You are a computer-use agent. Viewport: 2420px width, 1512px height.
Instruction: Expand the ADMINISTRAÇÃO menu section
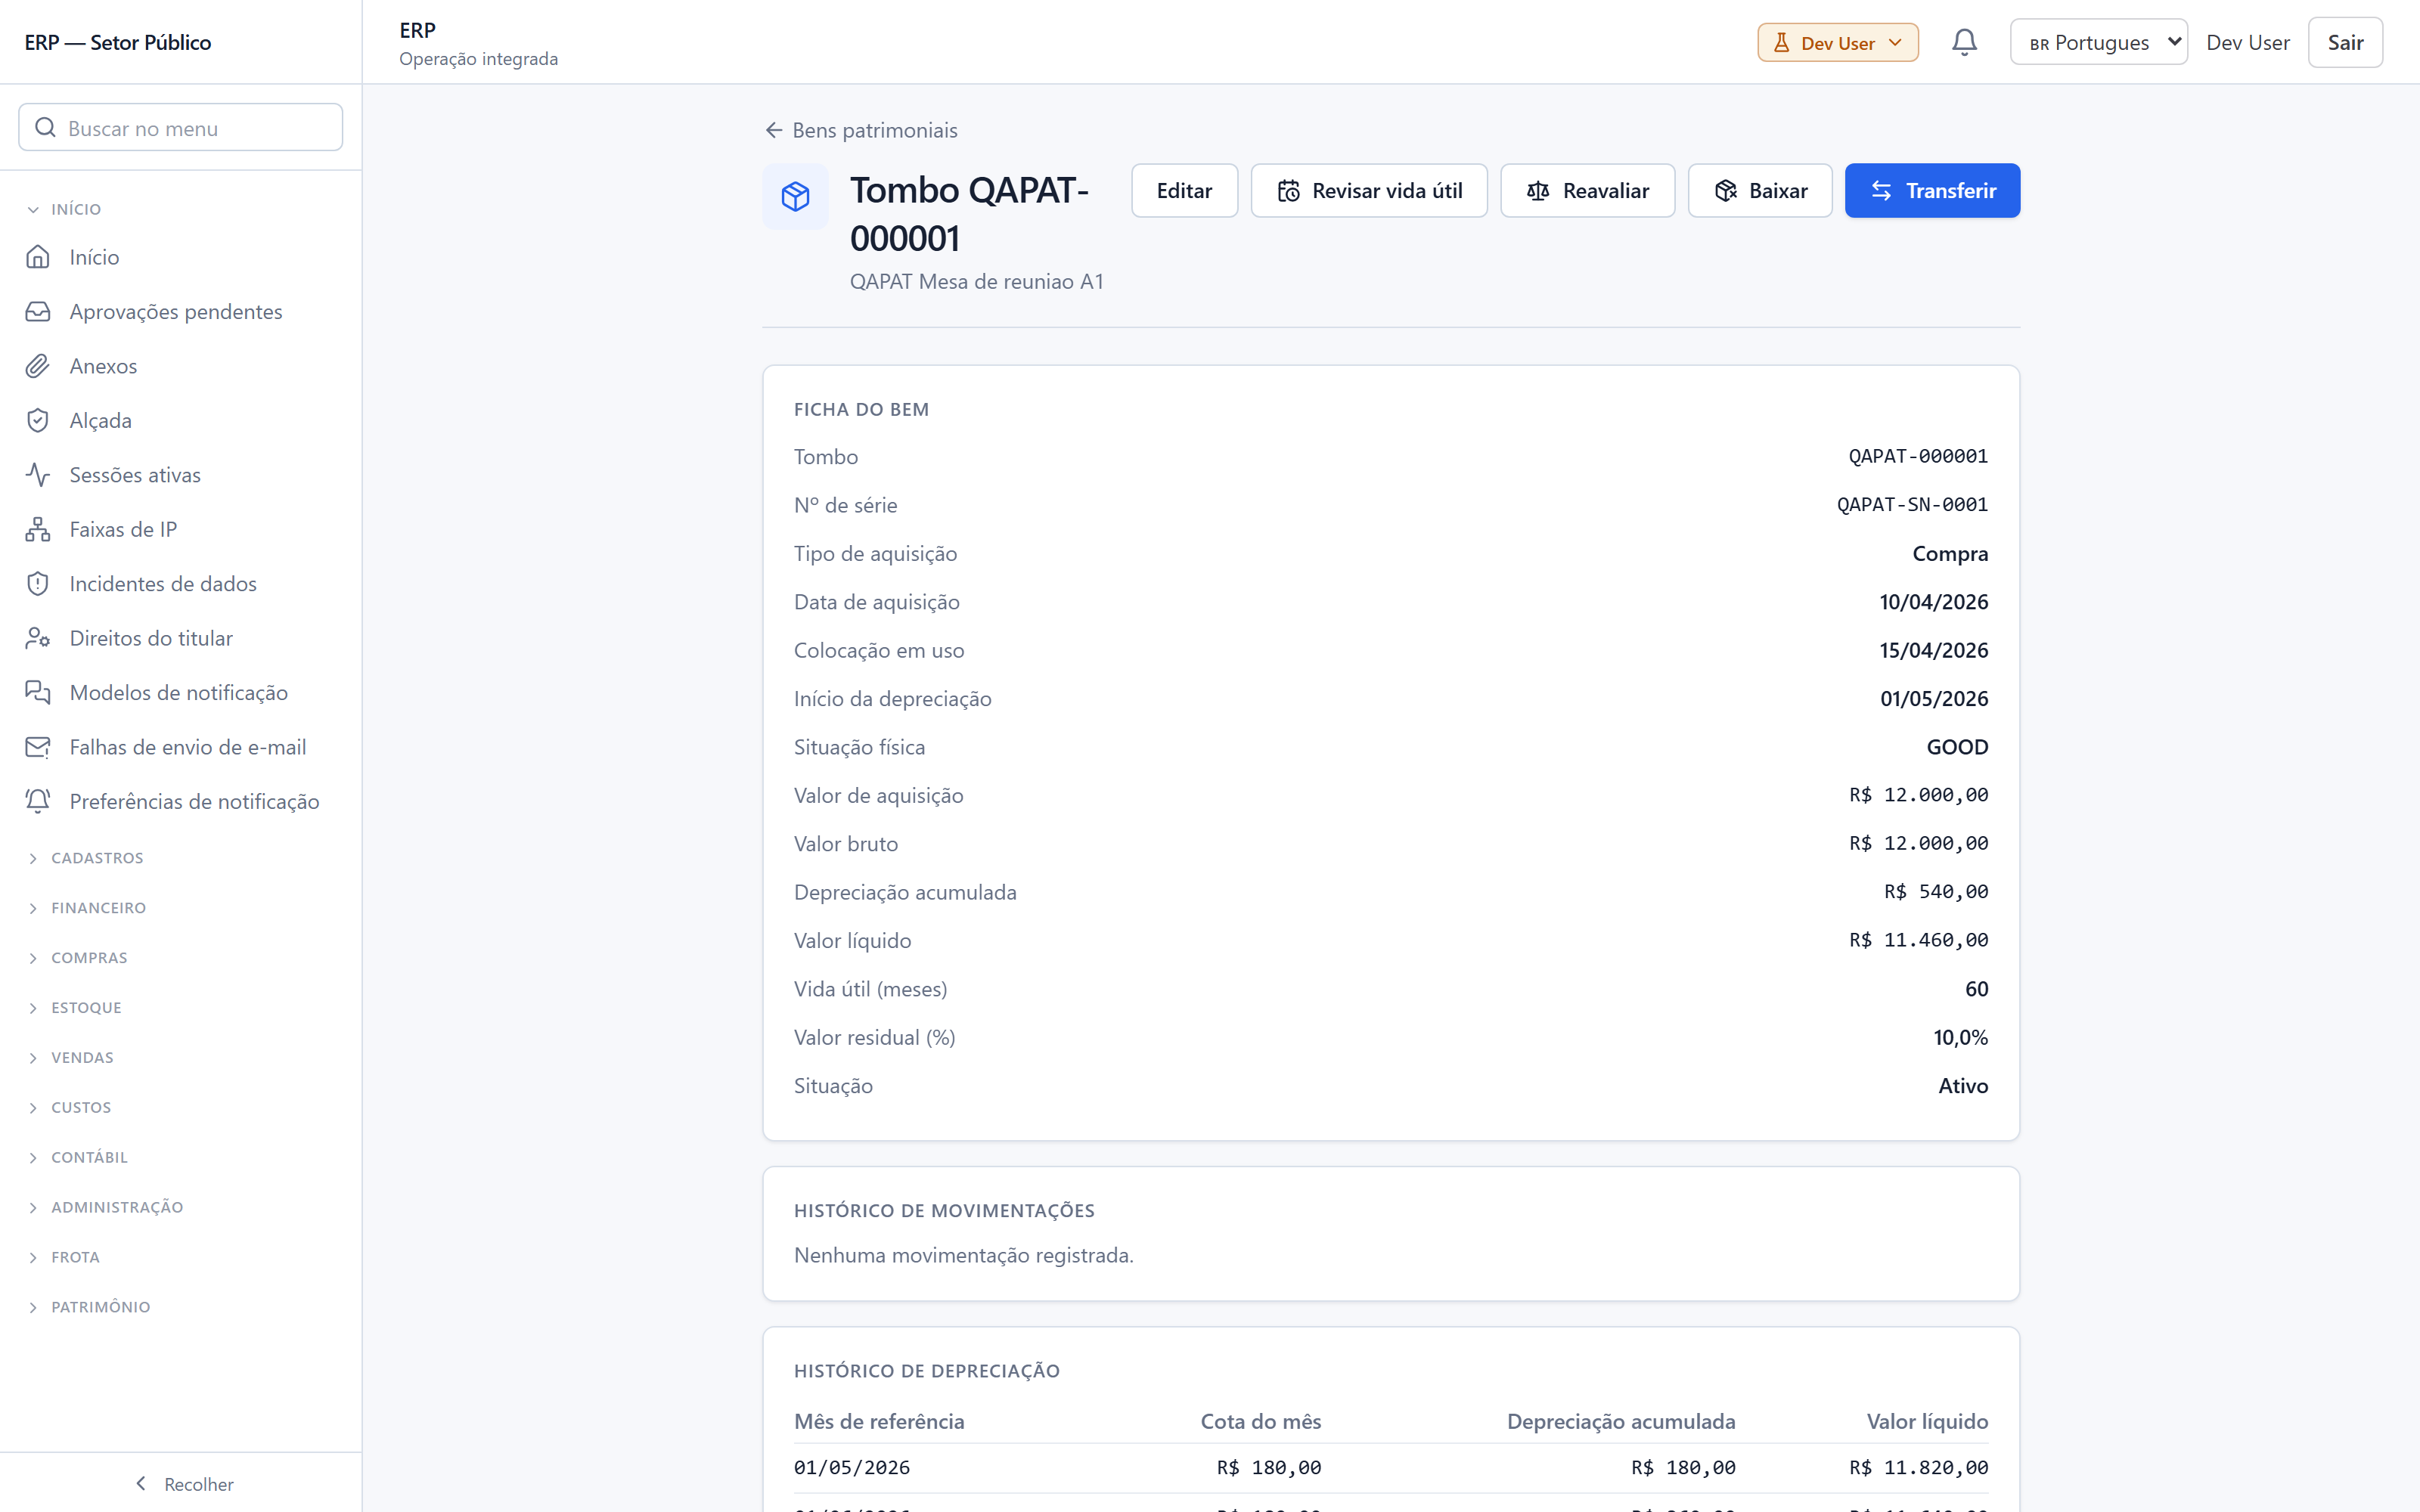106,1207
